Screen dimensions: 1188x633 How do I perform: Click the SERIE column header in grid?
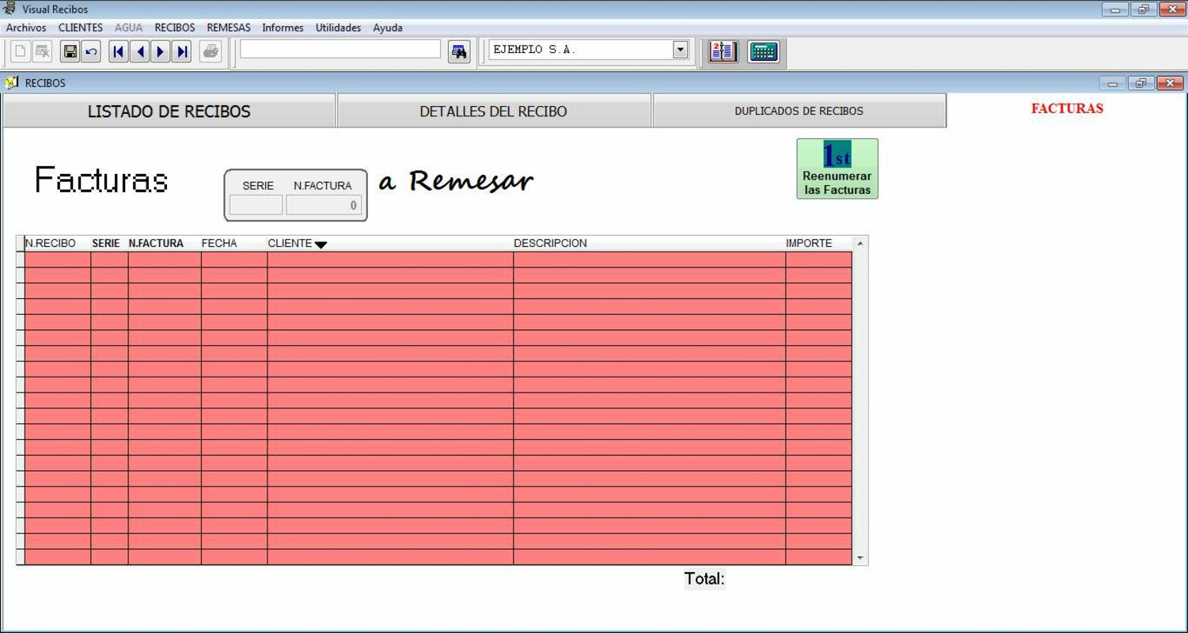pyautogui.click(x=109, y=244)
